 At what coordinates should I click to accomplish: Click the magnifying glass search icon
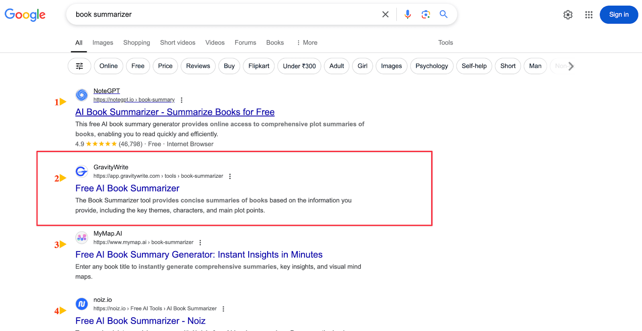point(443,14)
